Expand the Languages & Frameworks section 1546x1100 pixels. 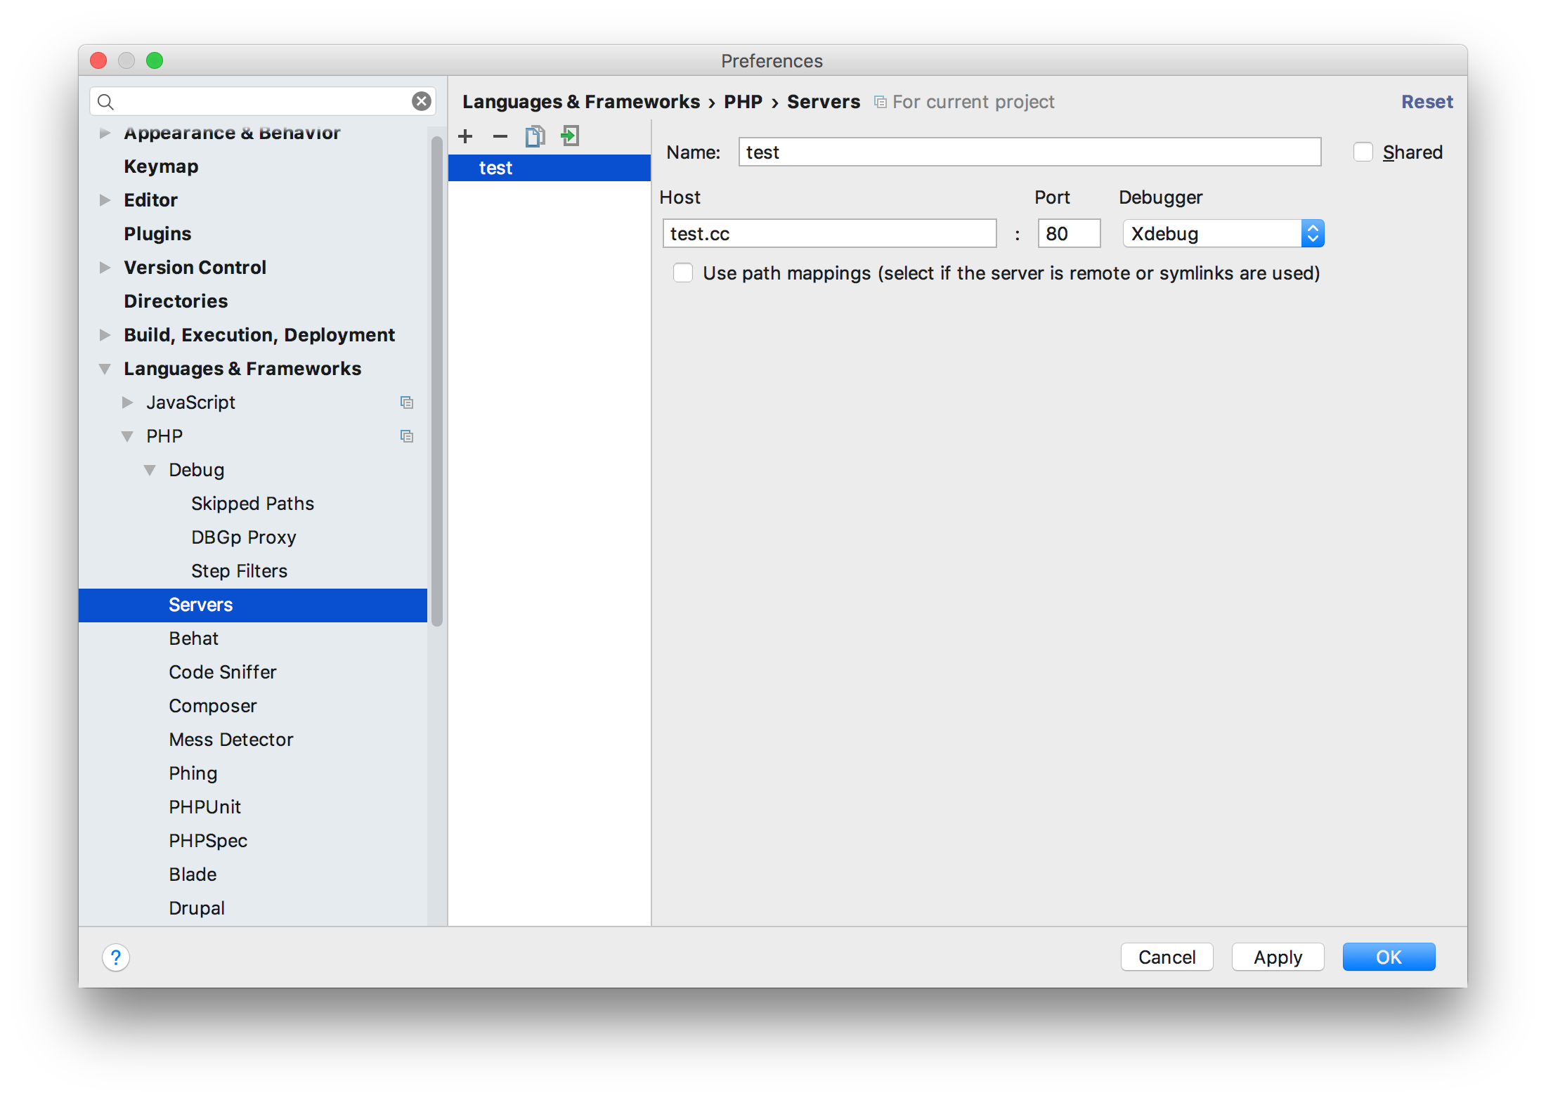click(106, 368)
